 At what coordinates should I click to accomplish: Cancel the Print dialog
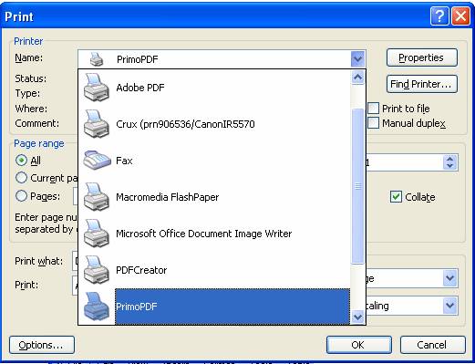(x=433, y=345)
